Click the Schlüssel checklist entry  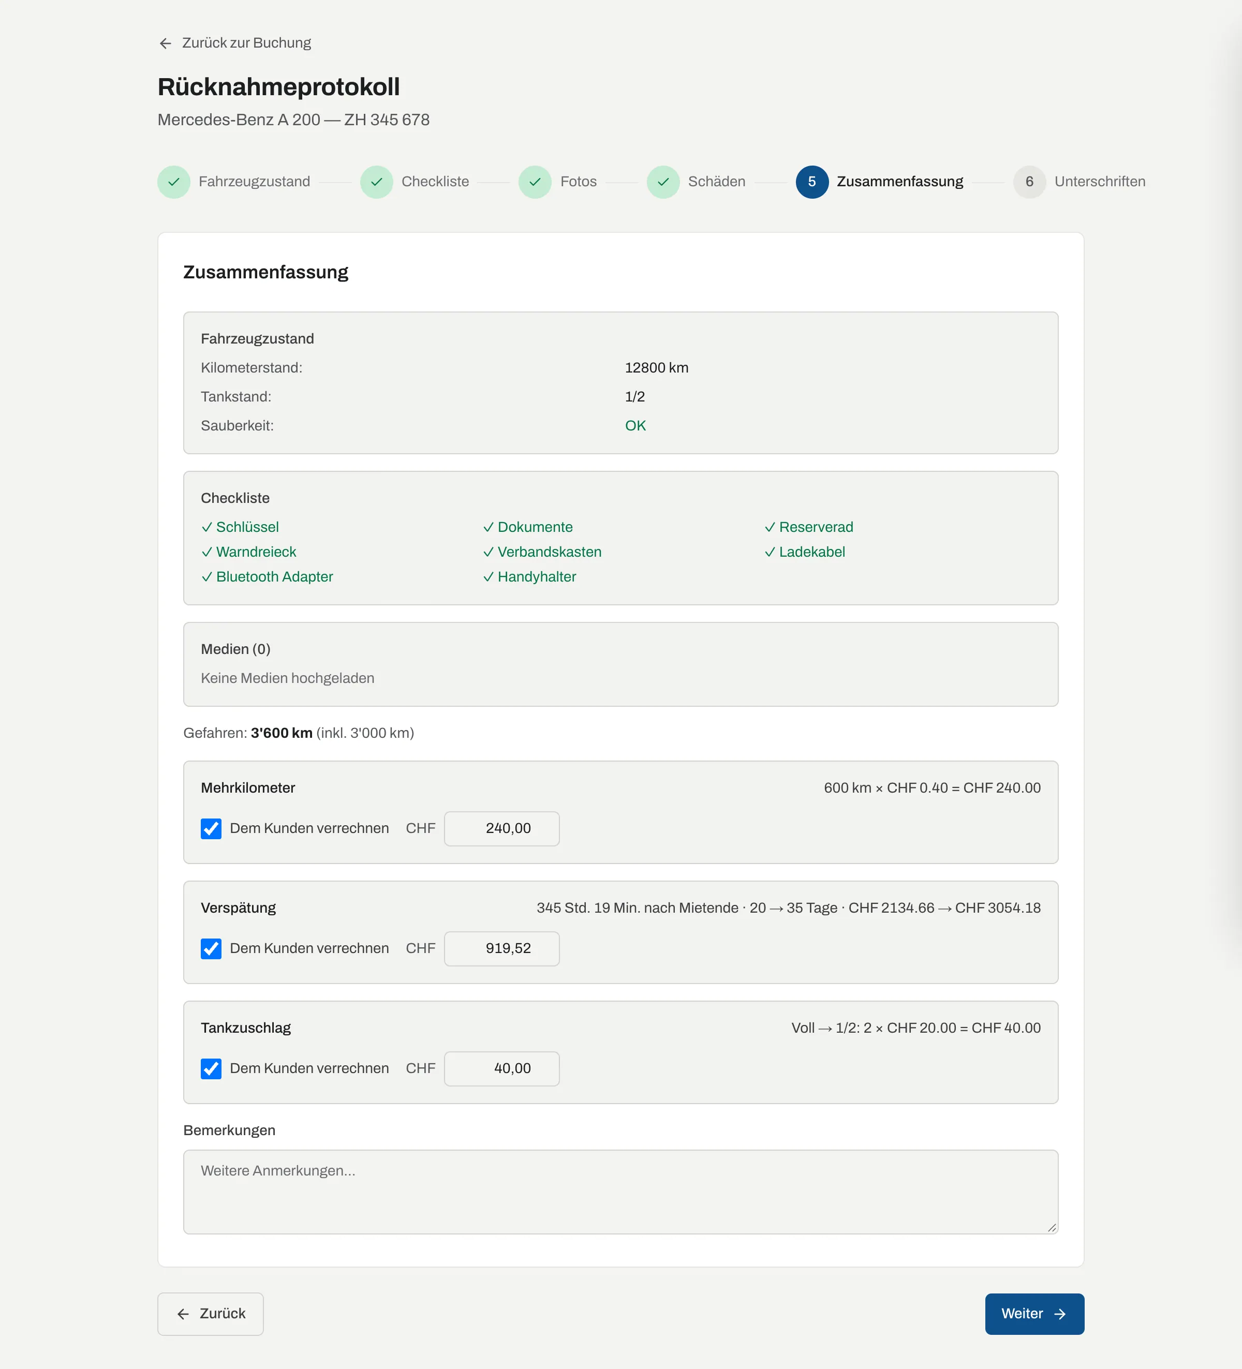point(241,527)
